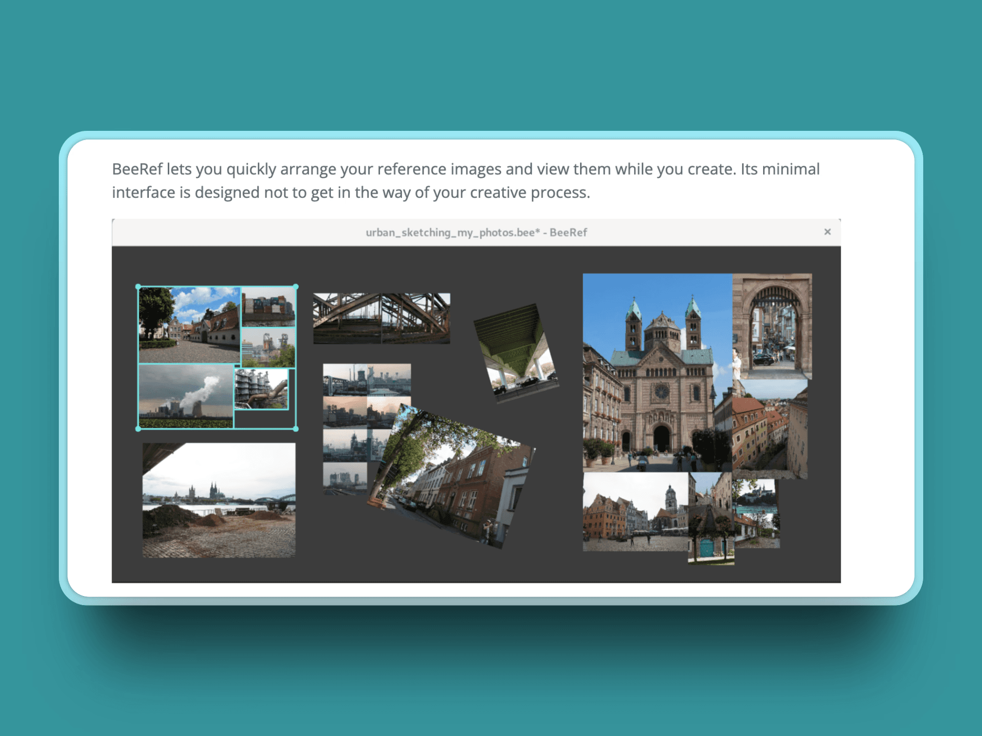The image size is (982, 736).
Task: Click the bottom-right selection handle
Action: (296, 429)
